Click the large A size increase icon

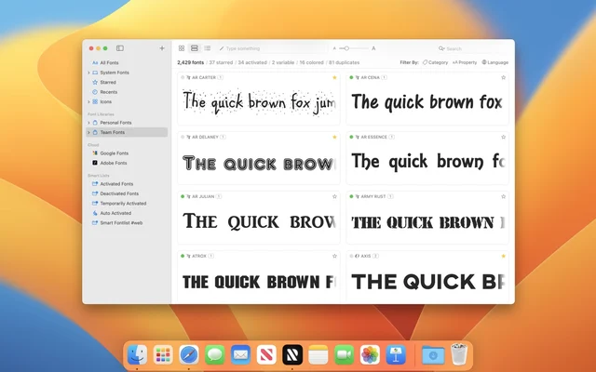(x=373, y=48)
